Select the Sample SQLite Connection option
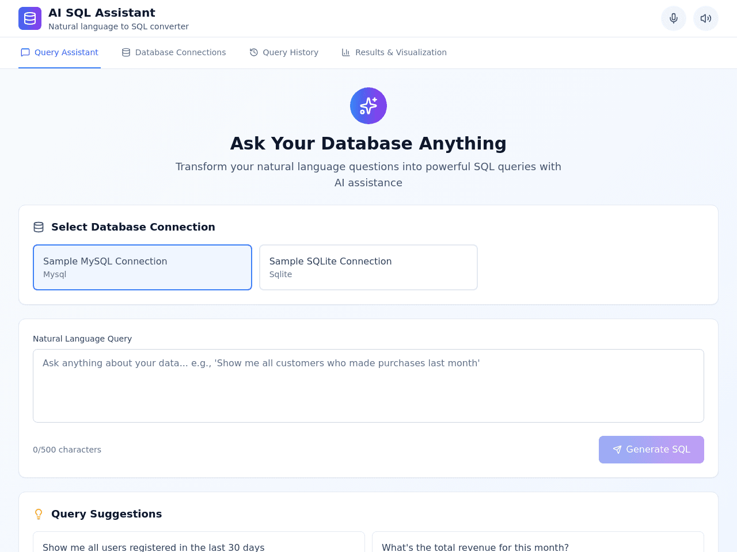Viewport: 737px width, 552px height. pos(368,267)
